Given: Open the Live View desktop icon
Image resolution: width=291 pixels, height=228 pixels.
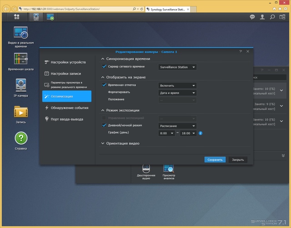Looking at the screenshot, I should [x=21, y=33].
